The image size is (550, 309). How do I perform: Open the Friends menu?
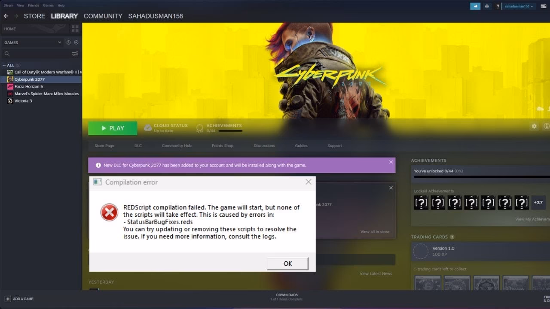click(34, 6)
